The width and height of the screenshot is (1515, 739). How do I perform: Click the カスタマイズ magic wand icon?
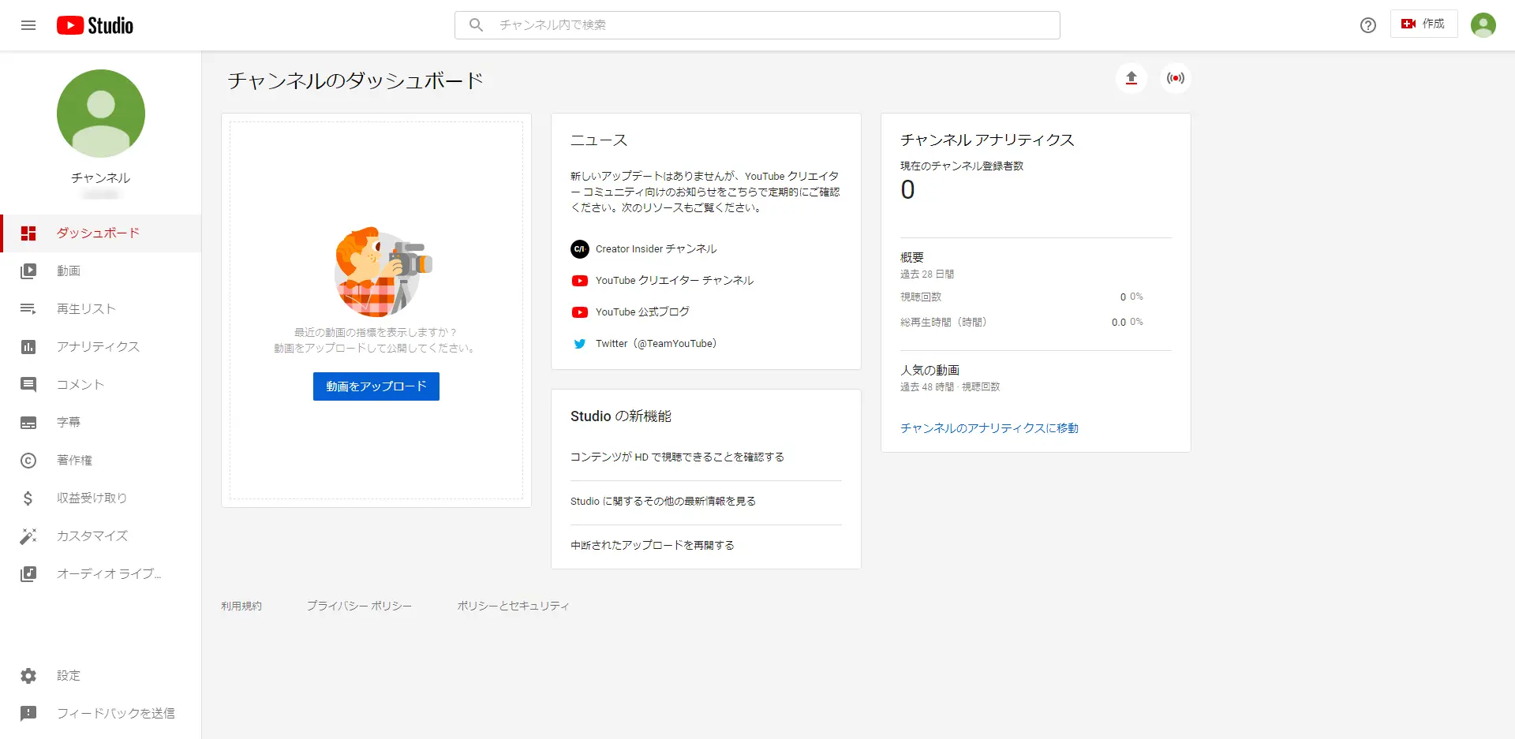coord(28,536)
